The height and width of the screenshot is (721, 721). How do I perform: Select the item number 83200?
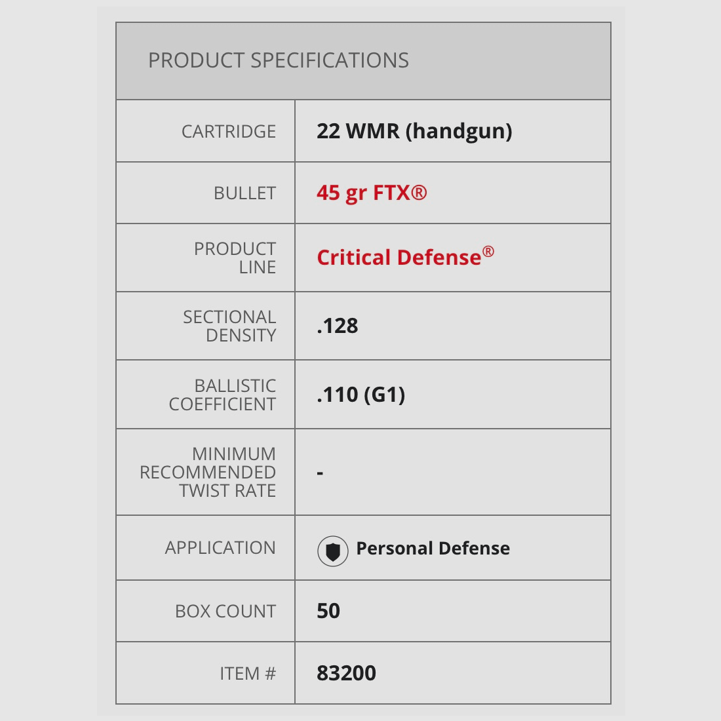coord(346,673)
